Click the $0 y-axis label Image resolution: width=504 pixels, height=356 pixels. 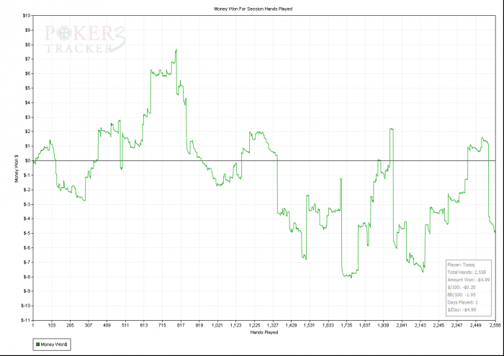pyautogui.click(x=27, y=160)
